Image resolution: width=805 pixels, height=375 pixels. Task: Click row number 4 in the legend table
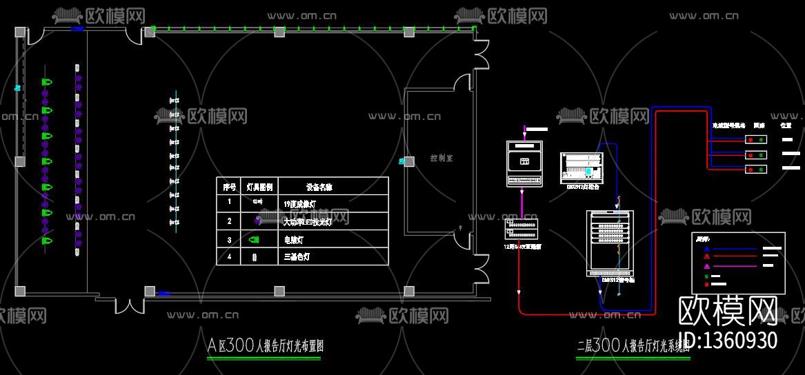229,256
